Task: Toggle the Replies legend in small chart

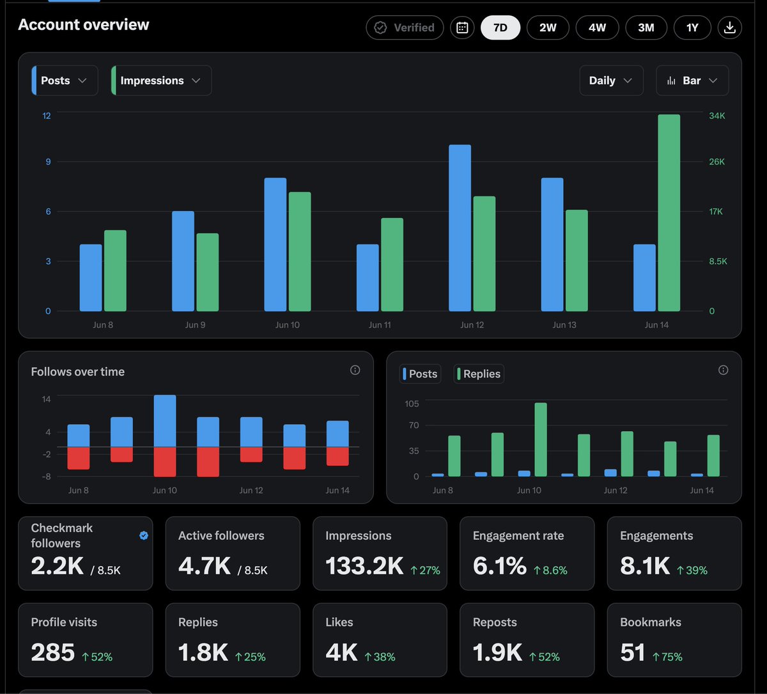Action: click(x=479, y=374)
